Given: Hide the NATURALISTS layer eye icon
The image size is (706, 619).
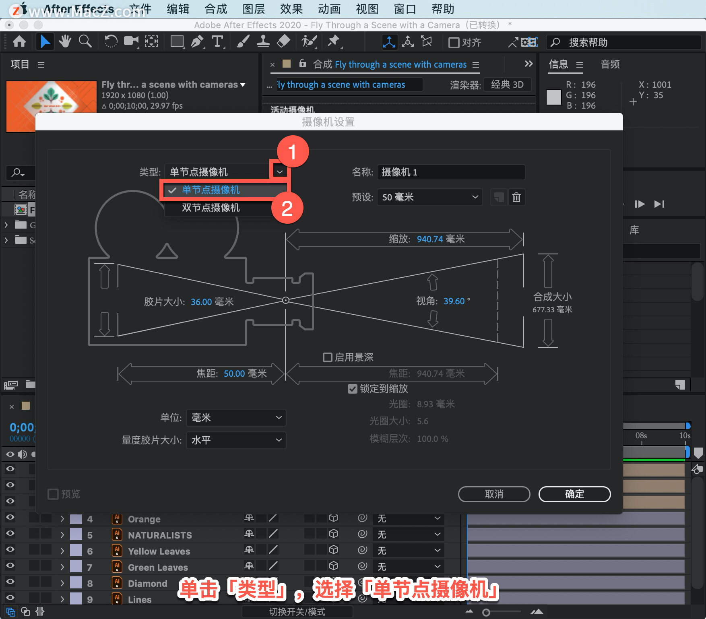Looking at the screenshot, I should coord(10,533).
